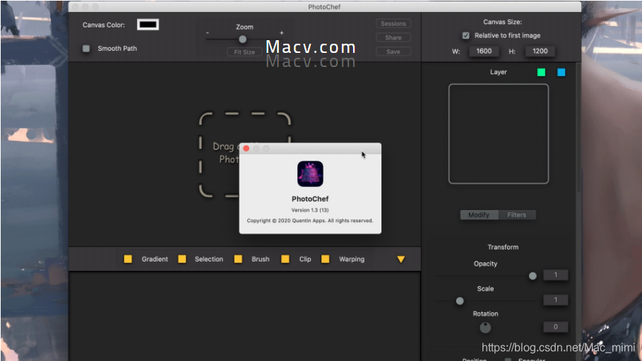Click the Version 1.3 (13) text
This screenshot has width=642, height=361.
pyautogui.click(x=310, y=210)
